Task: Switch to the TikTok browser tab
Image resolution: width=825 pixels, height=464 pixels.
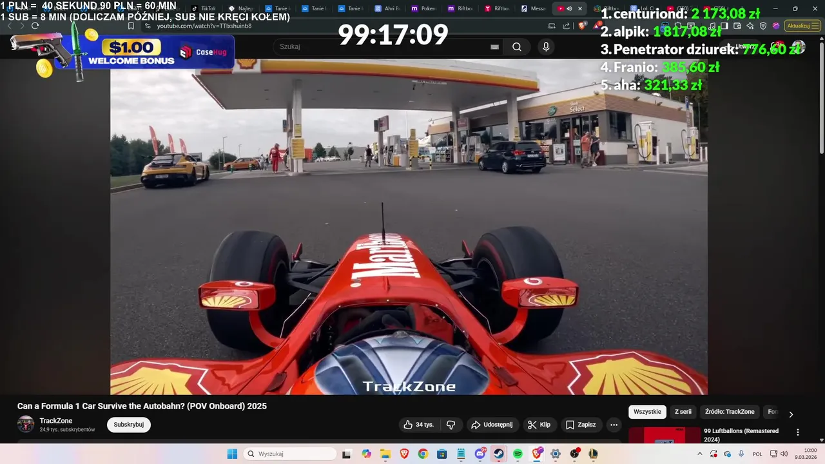Action: tap(204, 8)
